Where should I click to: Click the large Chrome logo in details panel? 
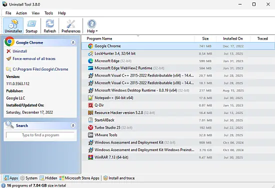click(x=9, y=41)
